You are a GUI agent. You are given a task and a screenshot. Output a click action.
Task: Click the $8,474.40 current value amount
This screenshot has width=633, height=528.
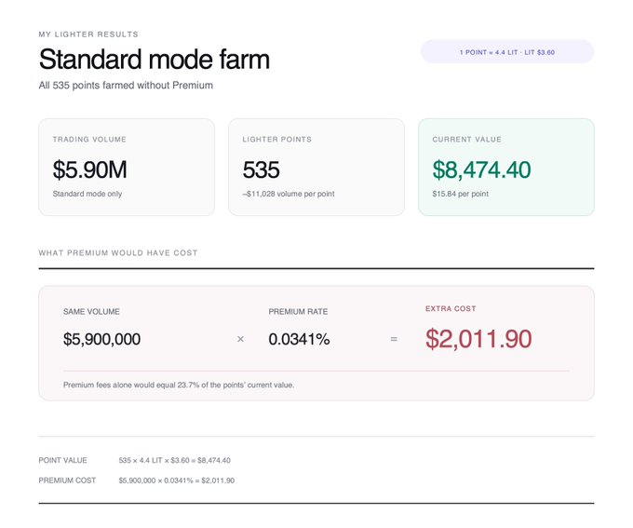(x=481, y=169)
